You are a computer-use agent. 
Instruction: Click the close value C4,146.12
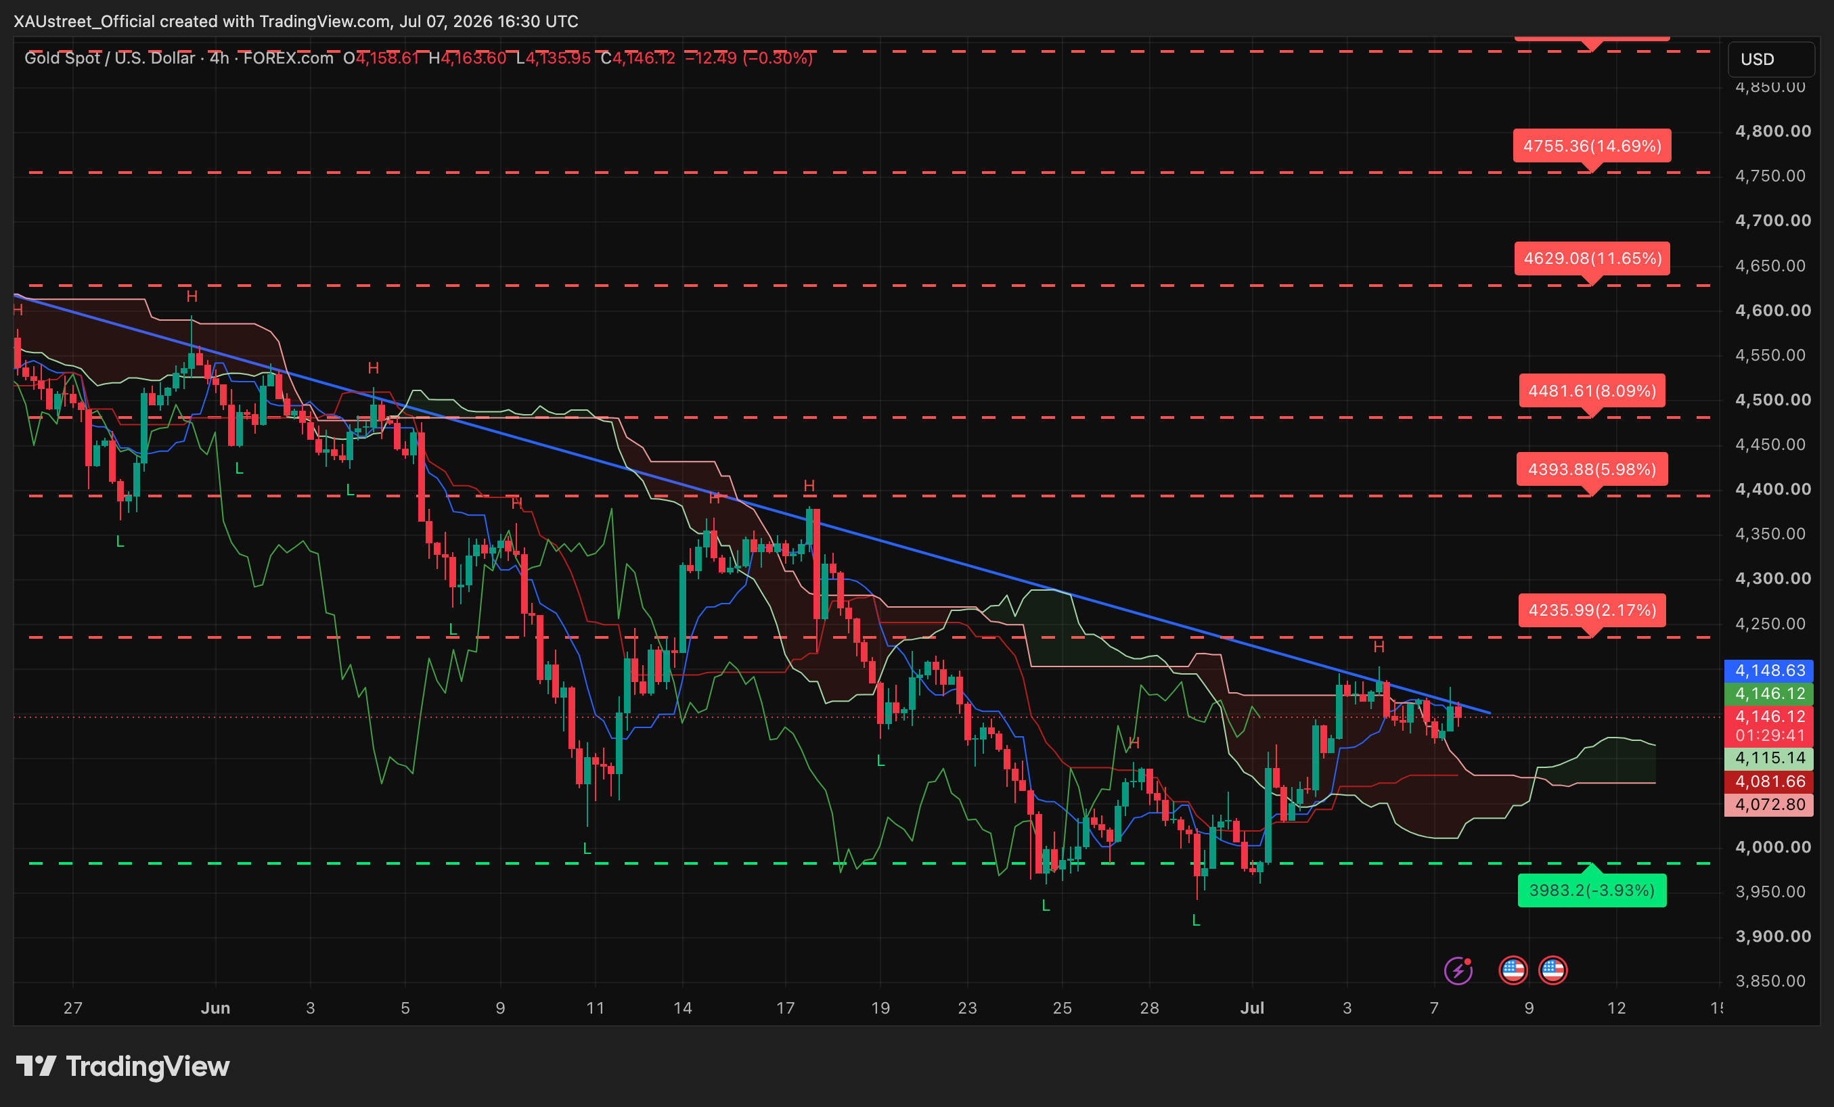(x=638, y=58)
